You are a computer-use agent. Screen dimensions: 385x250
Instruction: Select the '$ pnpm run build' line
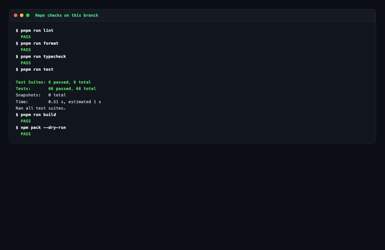pos(36,114)
